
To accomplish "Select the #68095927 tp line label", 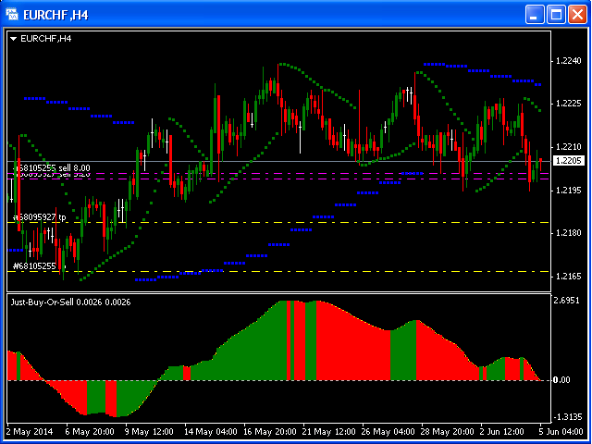I will click(x=40, y=217).
